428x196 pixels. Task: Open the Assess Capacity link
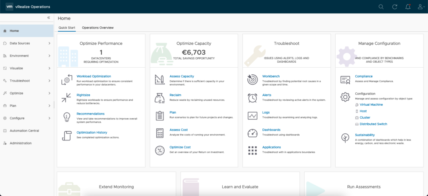point(181,76)
